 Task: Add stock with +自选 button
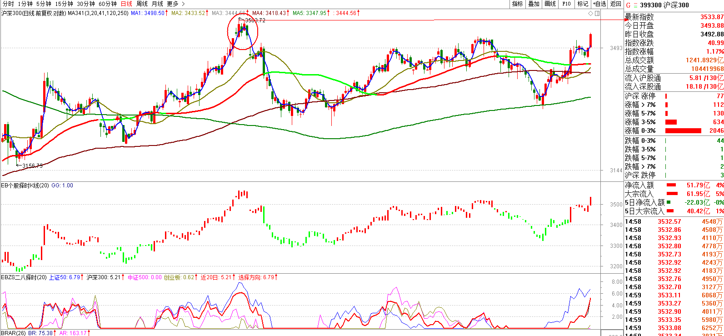[599, 4]
